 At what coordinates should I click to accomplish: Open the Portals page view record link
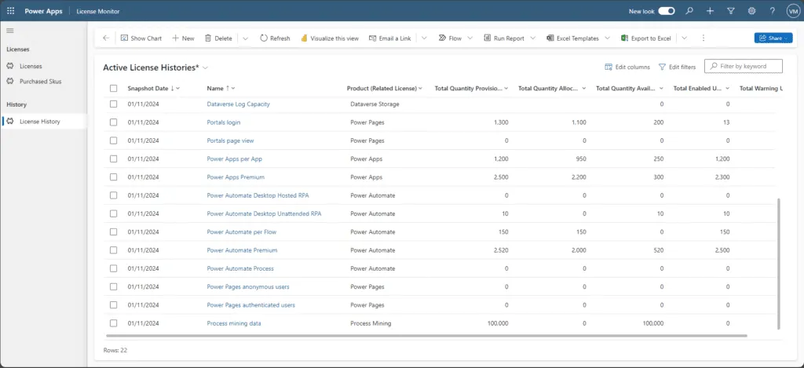point(230,140)
